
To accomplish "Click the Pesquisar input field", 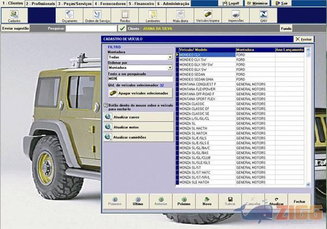I will coord(91,28).
